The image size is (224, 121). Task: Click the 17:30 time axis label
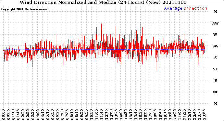[150, 115]
